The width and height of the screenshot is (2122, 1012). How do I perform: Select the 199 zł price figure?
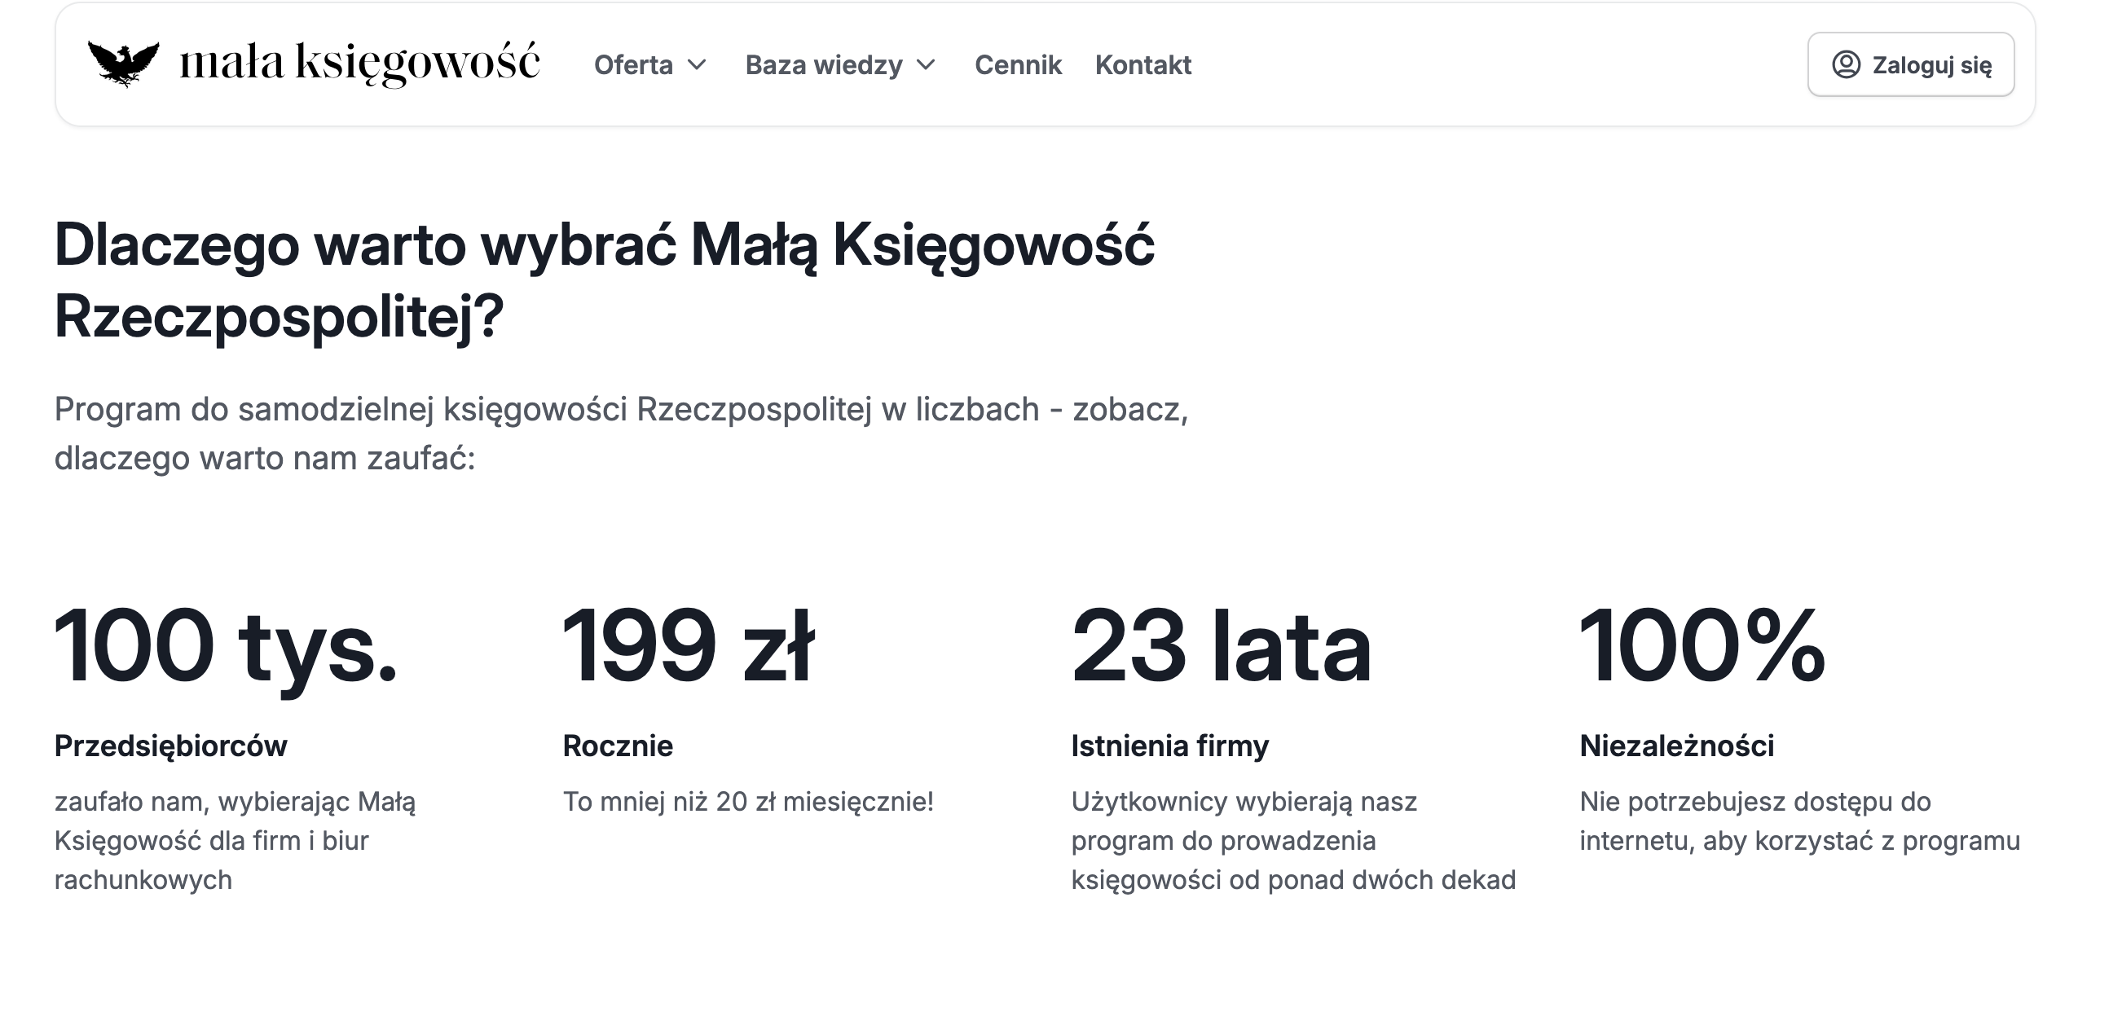pos(689,645)
